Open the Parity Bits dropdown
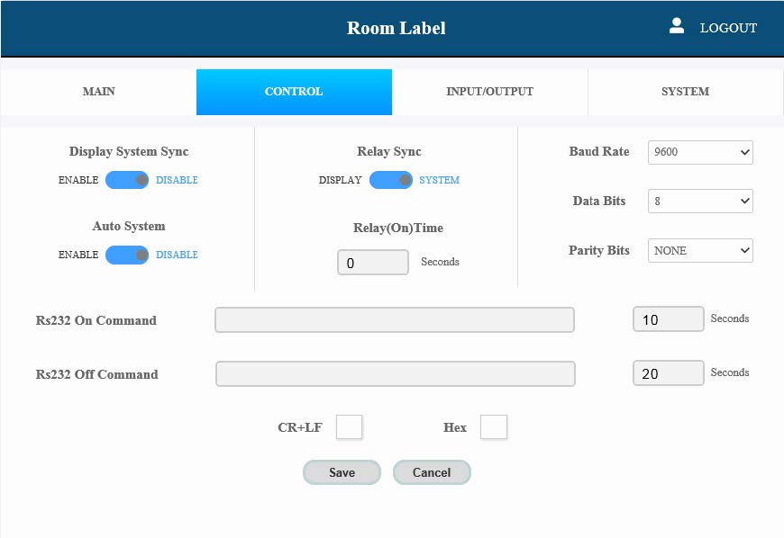 (x=700, y=251)
